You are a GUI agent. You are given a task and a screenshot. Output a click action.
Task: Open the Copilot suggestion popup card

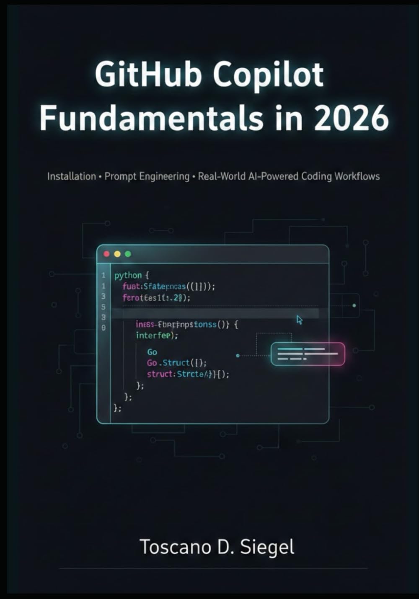[x=308, y=354]
